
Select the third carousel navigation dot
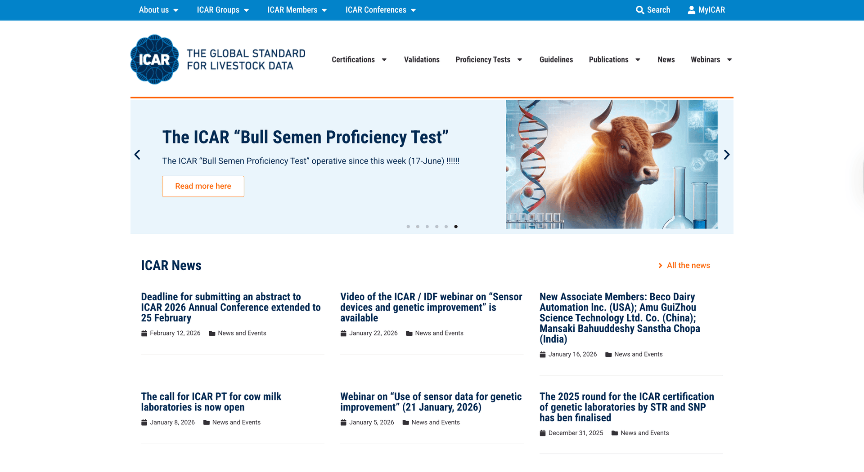427,227
